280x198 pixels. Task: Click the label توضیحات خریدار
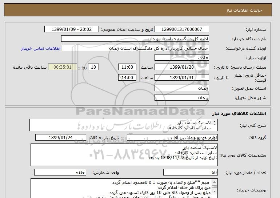point(251,190)
